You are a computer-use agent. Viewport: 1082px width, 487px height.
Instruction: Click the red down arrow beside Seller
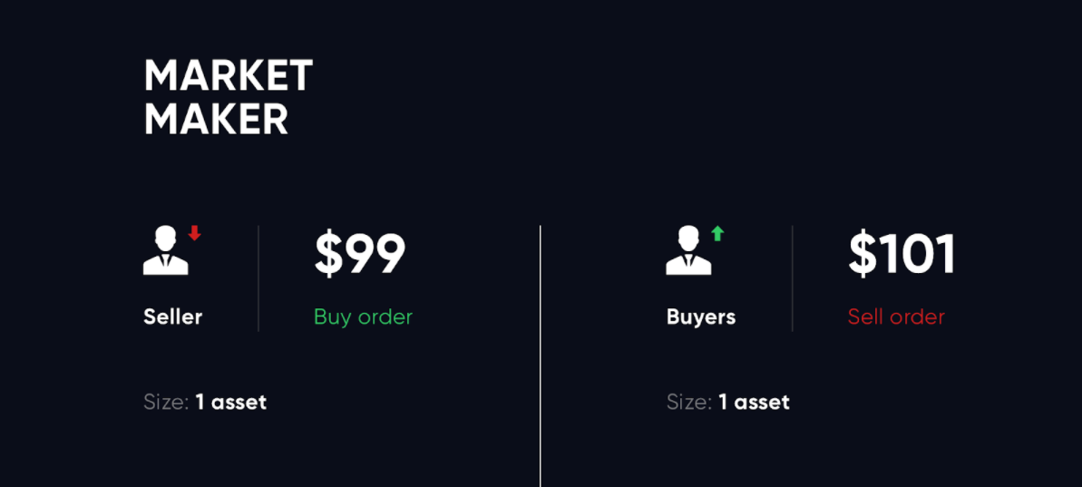point(194,233)
